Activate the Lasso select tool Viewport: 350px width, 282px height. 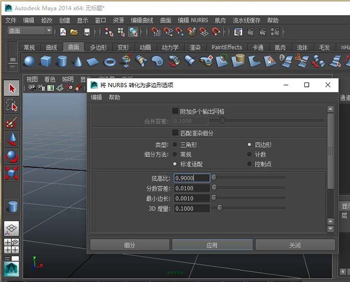(12, 105)
